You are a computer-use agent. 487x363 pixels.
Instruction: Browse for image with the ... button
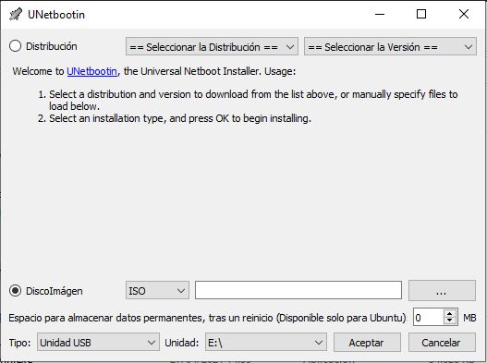point(442,291)
